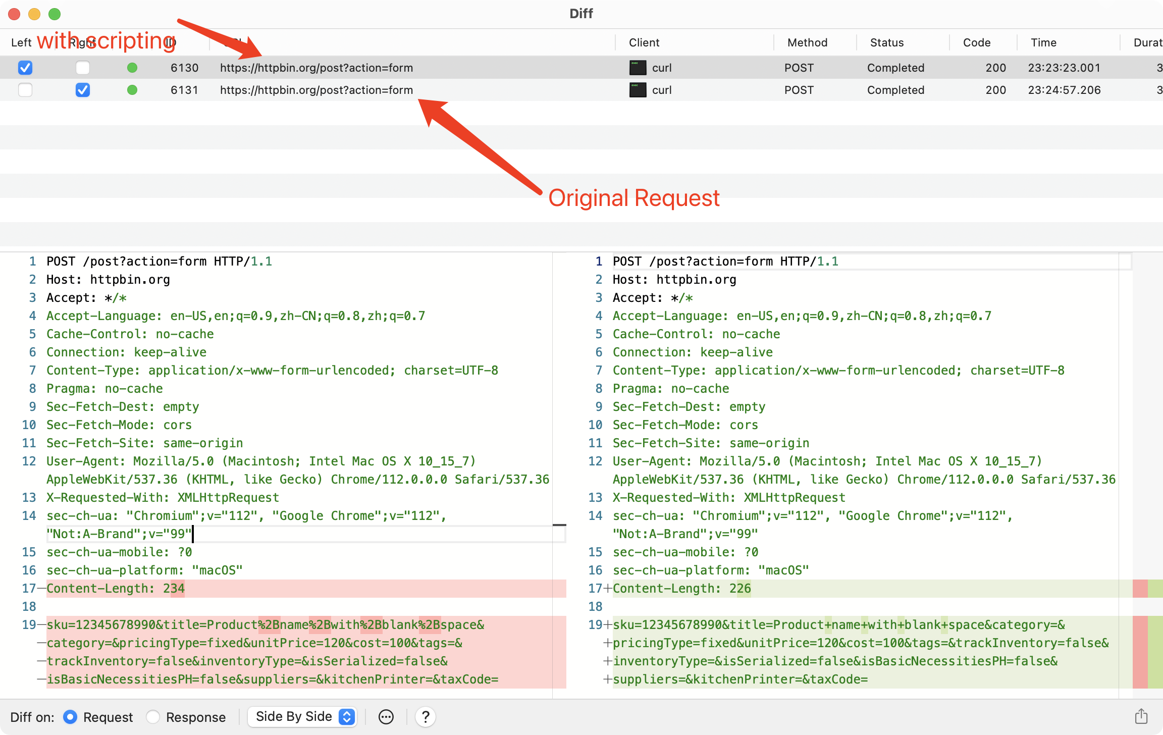Screen dimensions: 1163x735
Task: Check the Right checkbox for request 6130
Action: (83, 67)
